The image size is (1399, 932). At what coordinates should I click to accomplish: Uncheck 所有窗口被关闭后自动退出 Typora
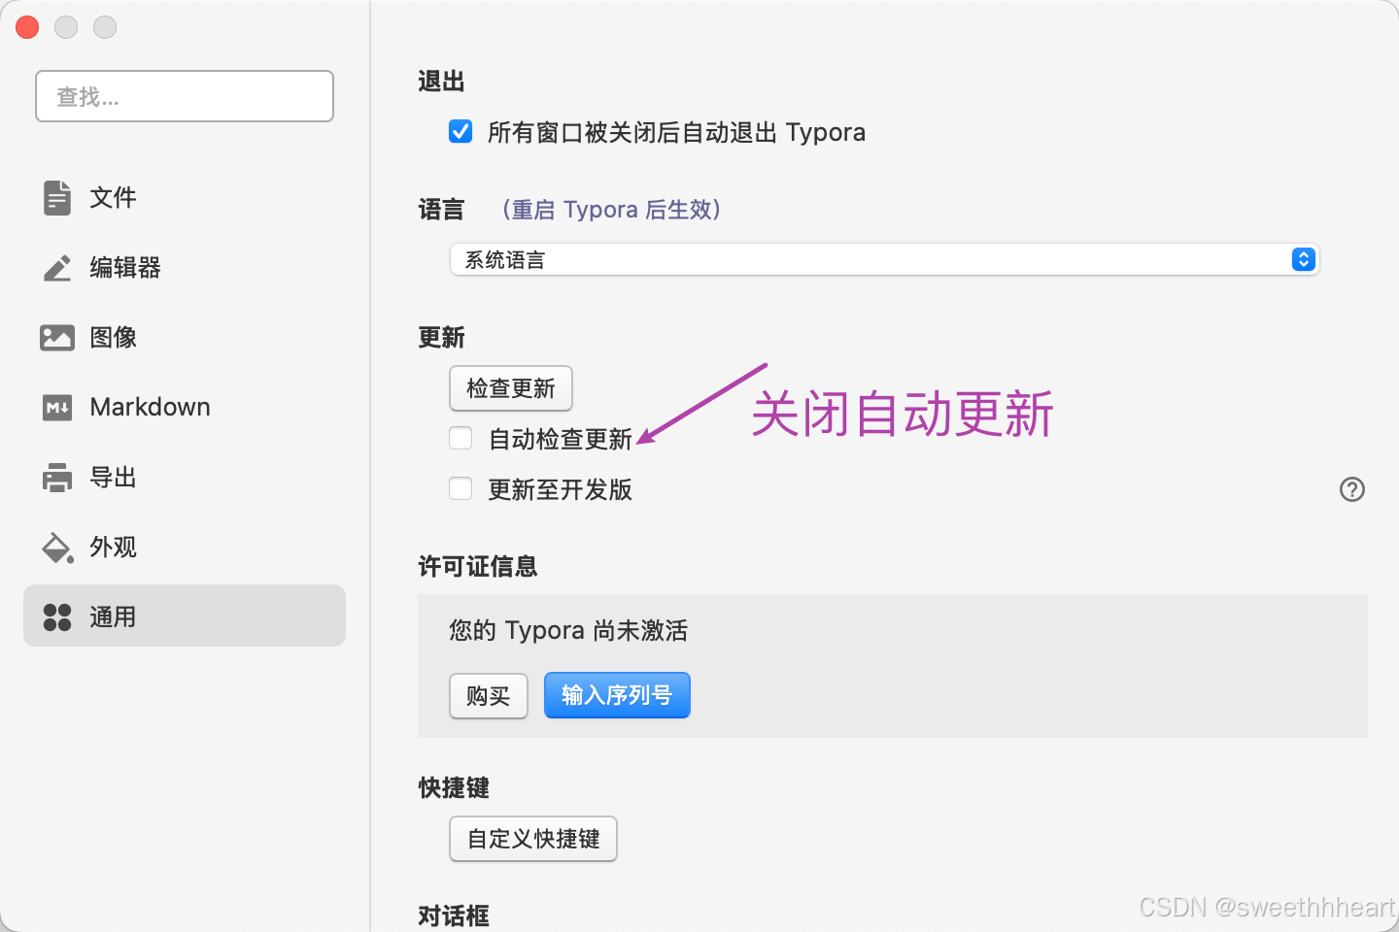461,131
